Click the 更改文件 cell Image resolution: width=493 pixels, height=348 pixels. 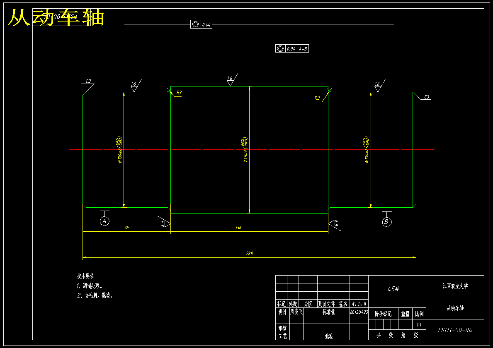tap(327, 304)
